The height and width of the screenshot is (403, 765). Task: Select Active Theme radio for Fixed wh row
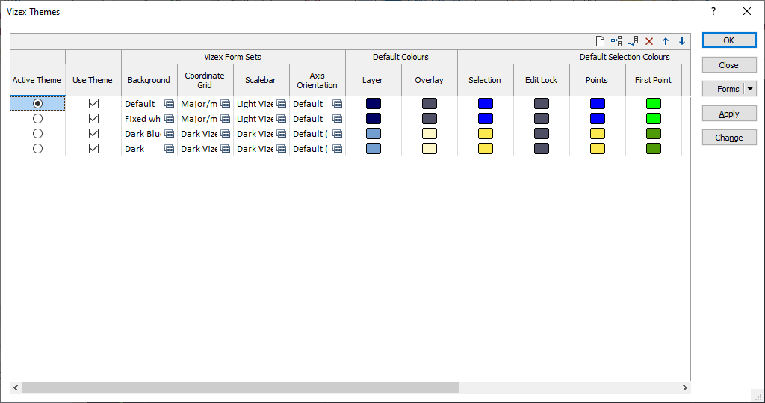pos(37,119)
